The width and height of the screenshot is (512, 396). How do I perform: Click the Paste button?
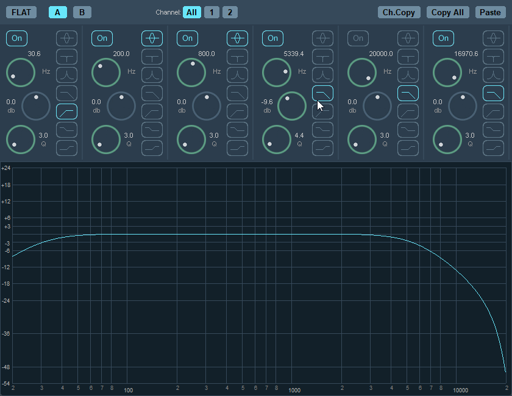[490, 12]
